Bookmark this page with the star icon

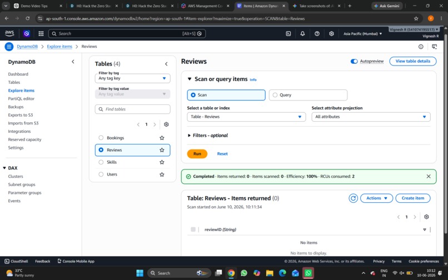[416, 18]
